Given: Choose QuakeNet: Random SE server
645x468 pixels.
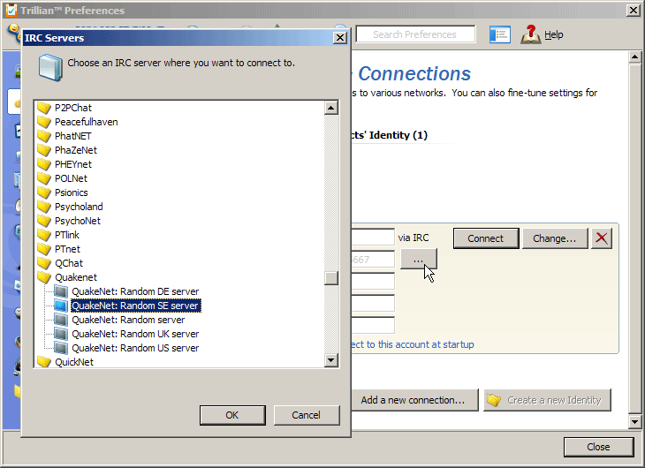Looking at the screenshot, I should pyautogui.click(x=136, y=306).
